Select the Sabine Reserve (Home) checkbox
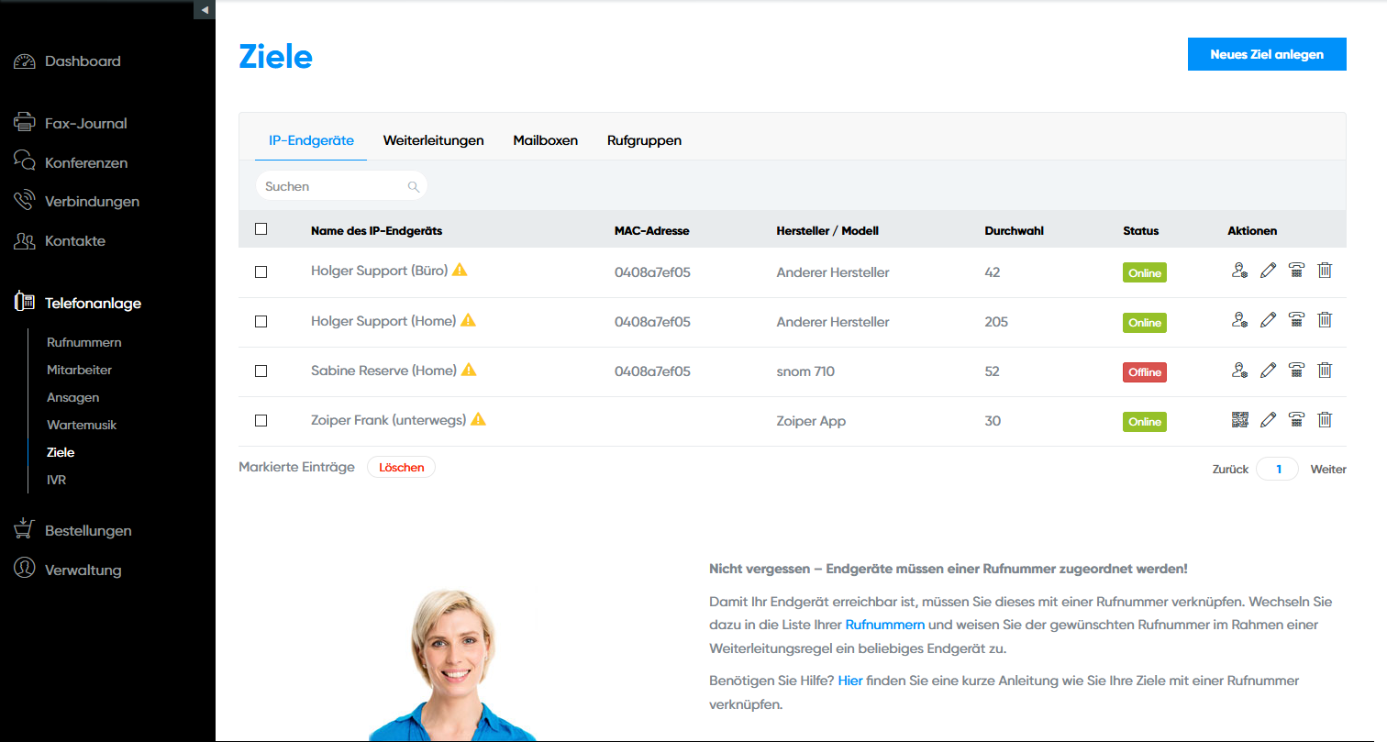The image size is (1387, 742). click(x=261, y=371)
